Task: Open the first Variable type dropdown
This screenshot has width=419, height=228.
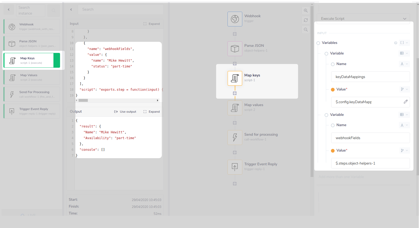Action: tap(404, 53)
